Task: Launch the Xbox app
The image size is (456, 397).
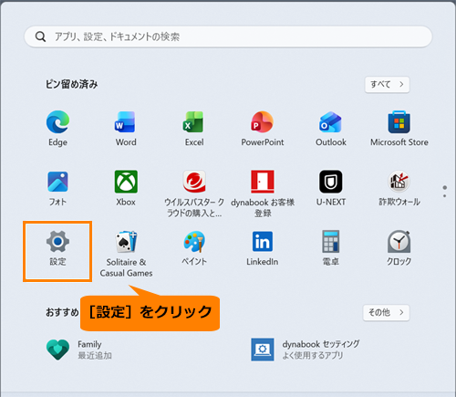Action: [126, 182]
